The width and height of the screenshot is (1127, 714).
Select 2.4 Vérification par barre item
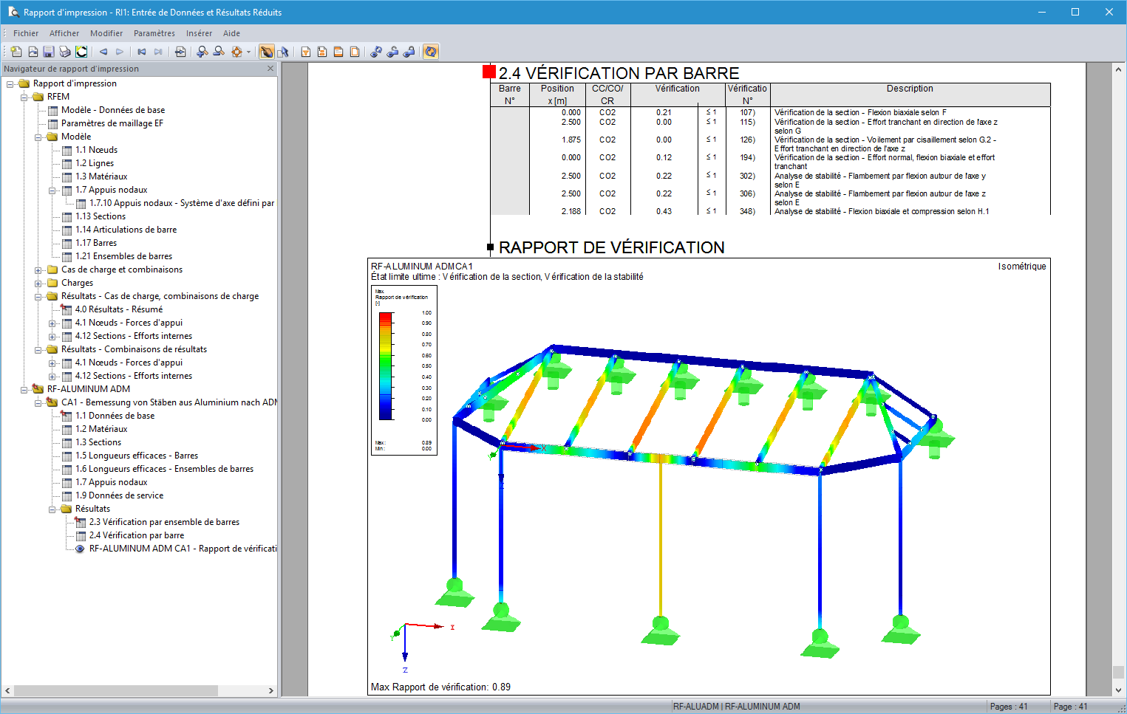(x=137, y=535)
